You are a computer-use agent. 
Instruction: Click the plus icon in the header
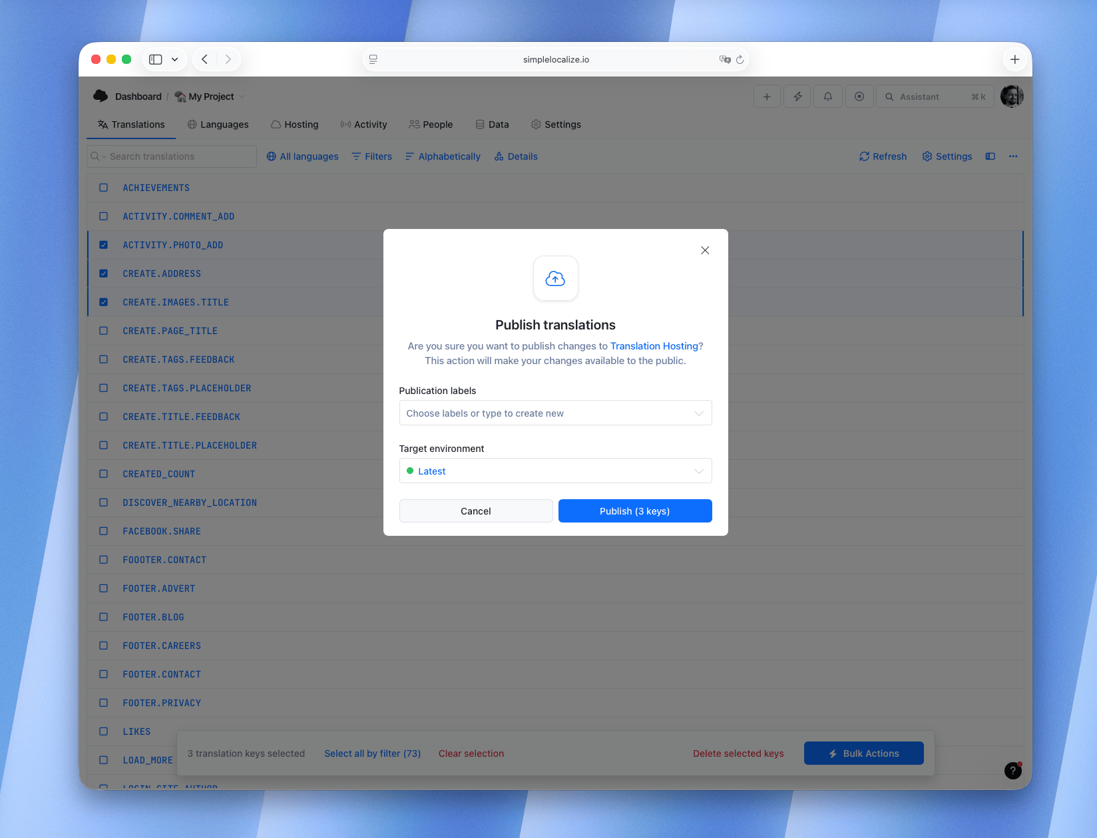(766, 96)
